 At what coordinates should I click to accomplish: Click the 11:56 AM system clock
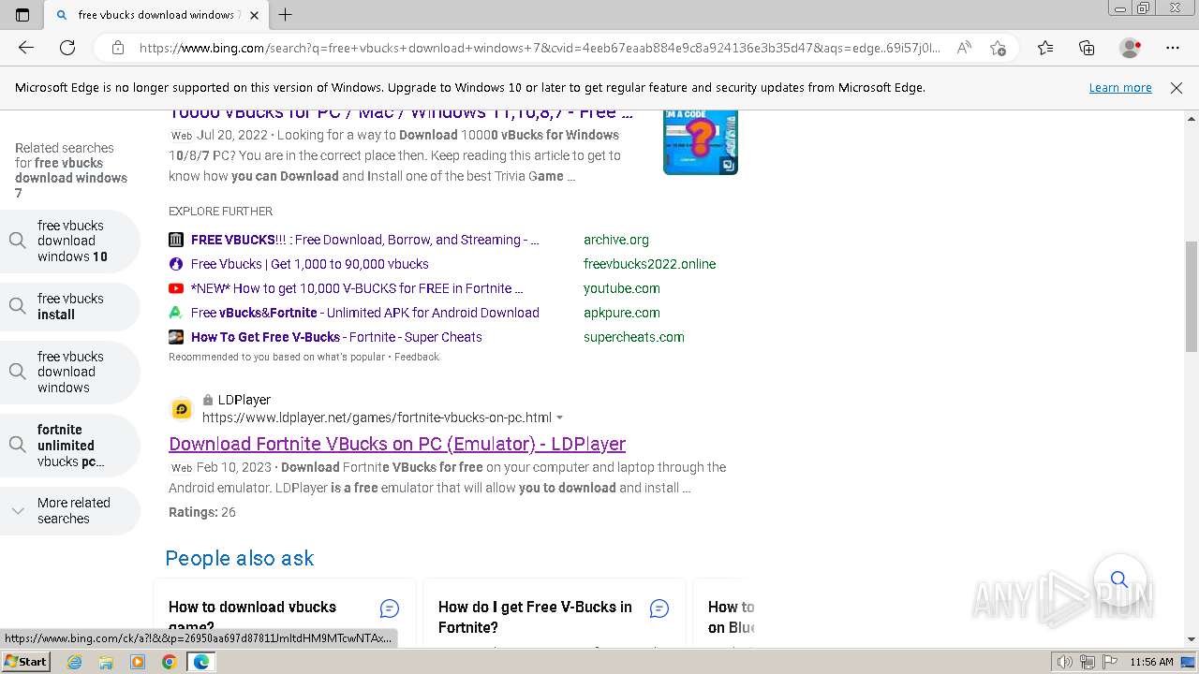pyautogui.click(x=1151, y=662)
